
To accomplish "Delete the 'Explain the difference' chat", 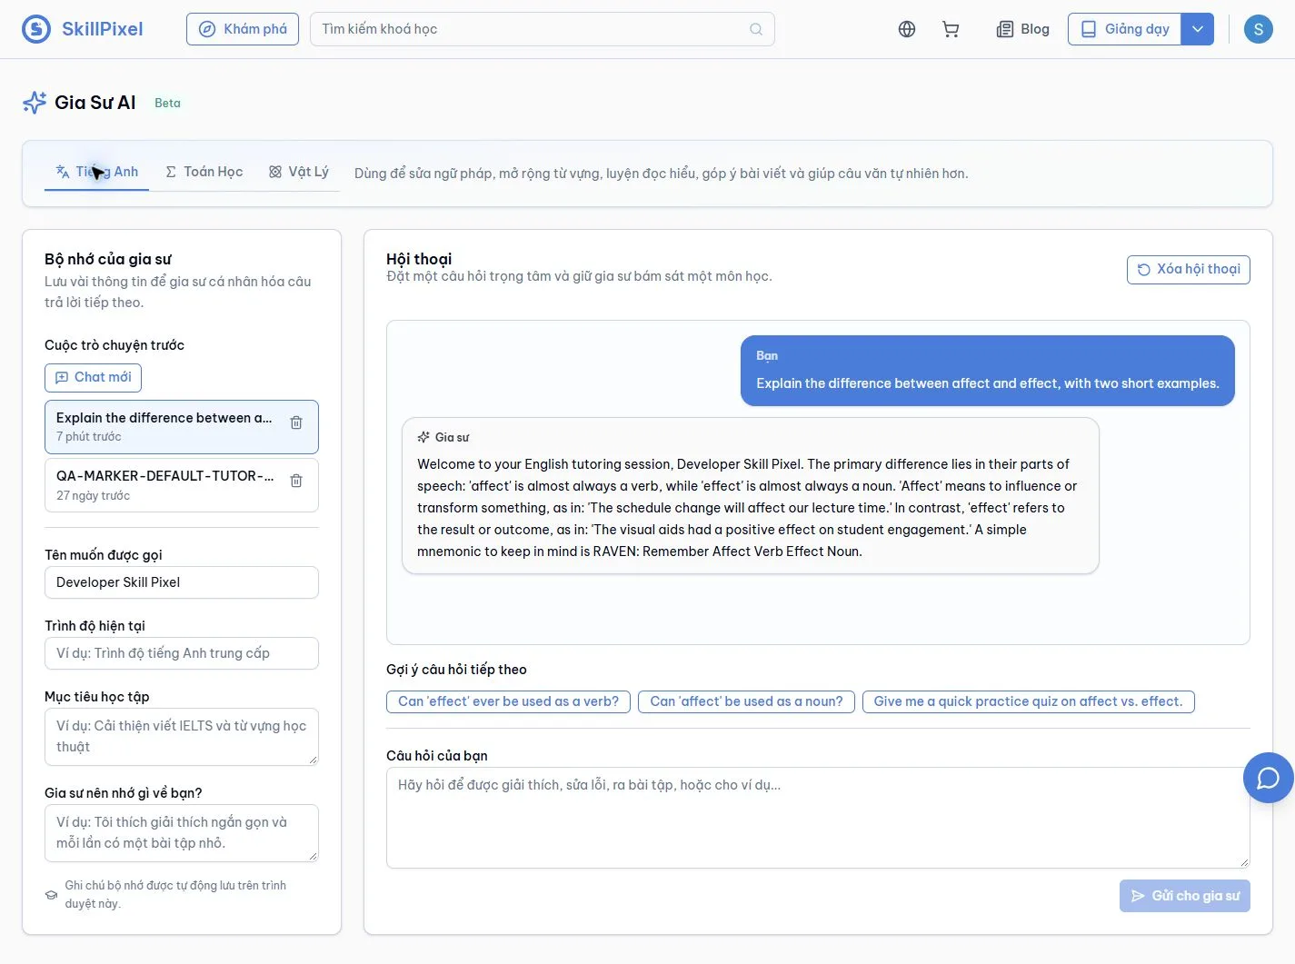I will [296, 422].
